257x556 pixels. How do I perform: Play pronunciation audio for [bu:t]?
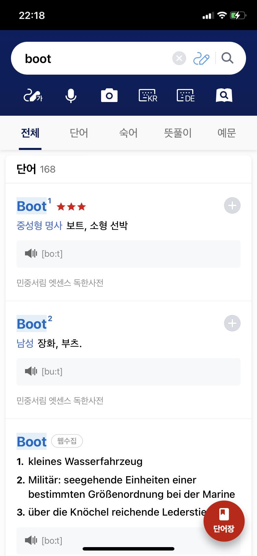(x=31, y=371)
